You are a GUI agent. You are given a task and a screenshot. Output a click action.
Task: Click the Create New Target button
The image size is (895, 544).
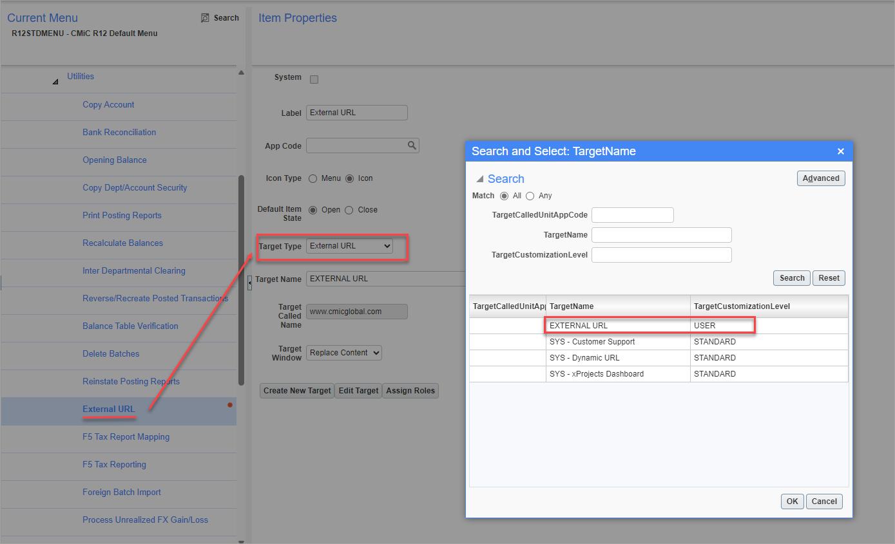click(296, 390)
